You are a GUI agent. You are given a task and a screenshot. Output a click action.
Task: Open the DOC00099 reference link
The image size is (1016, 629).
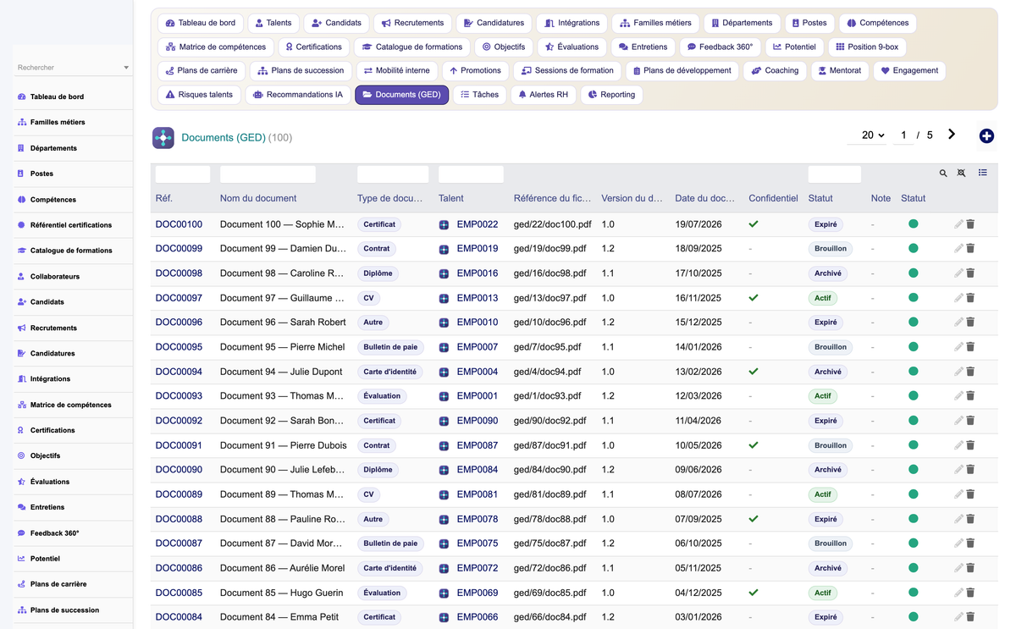[179, 249]
